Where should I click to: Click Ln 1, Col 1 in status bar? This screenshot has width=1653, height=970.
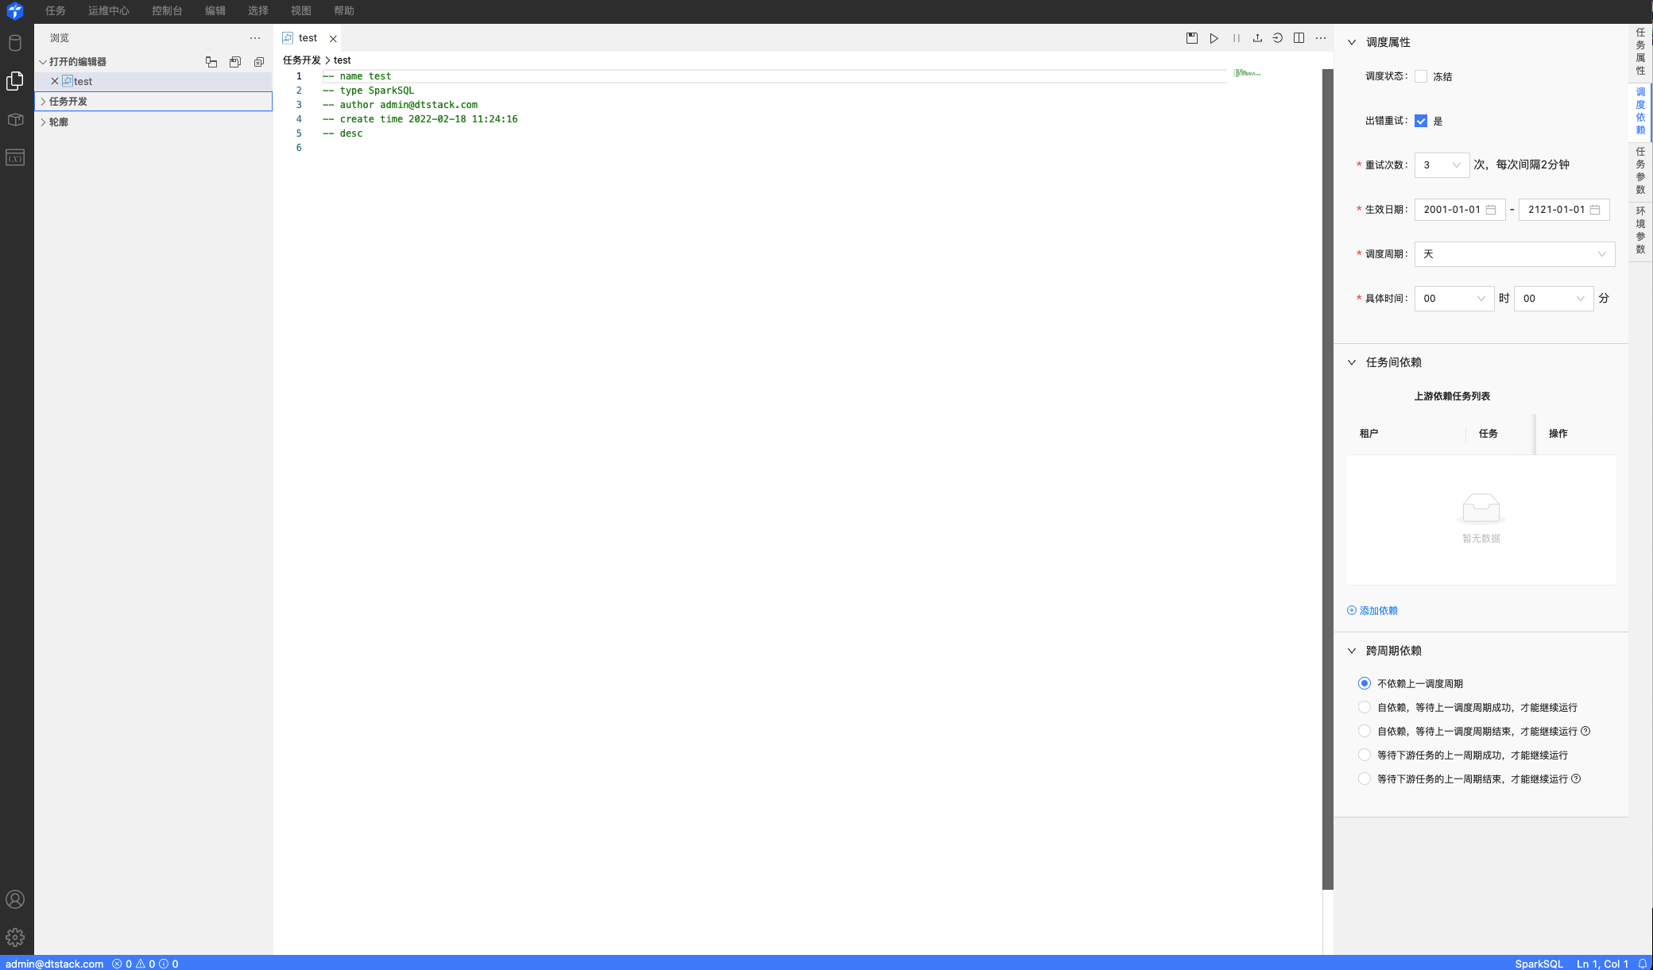pyautogui.click(x=1602, y=964)
